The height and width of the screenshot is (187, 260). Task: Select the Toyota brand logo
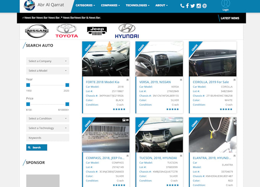[x=67, y=31]
